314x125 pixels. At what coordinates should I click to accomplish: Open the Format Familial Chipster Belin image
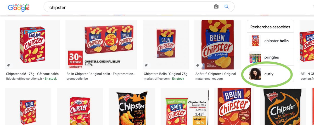tap(184, 106)
